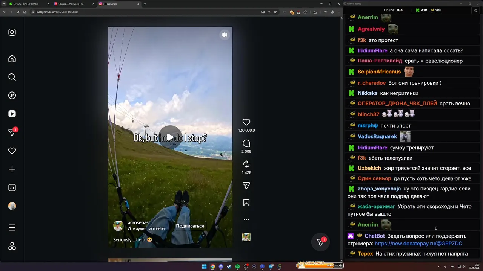Open Chrome three-dot menu
This screenshot has width=483, height=271.
(339, 12)
